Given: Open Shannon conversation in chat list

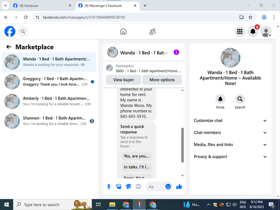Looking at the screenshot, I should 49,121.
